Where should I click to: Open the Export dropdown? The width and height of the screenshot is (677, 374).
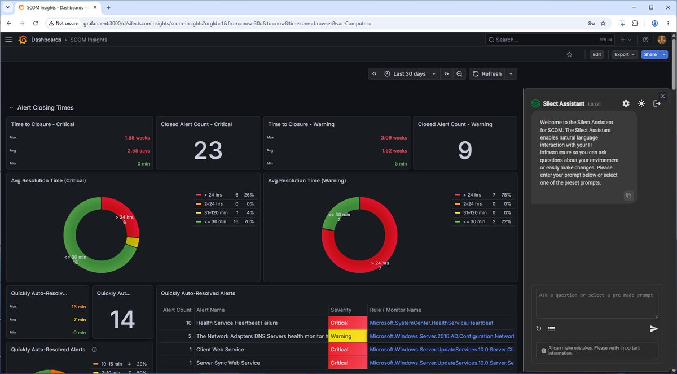625,54
